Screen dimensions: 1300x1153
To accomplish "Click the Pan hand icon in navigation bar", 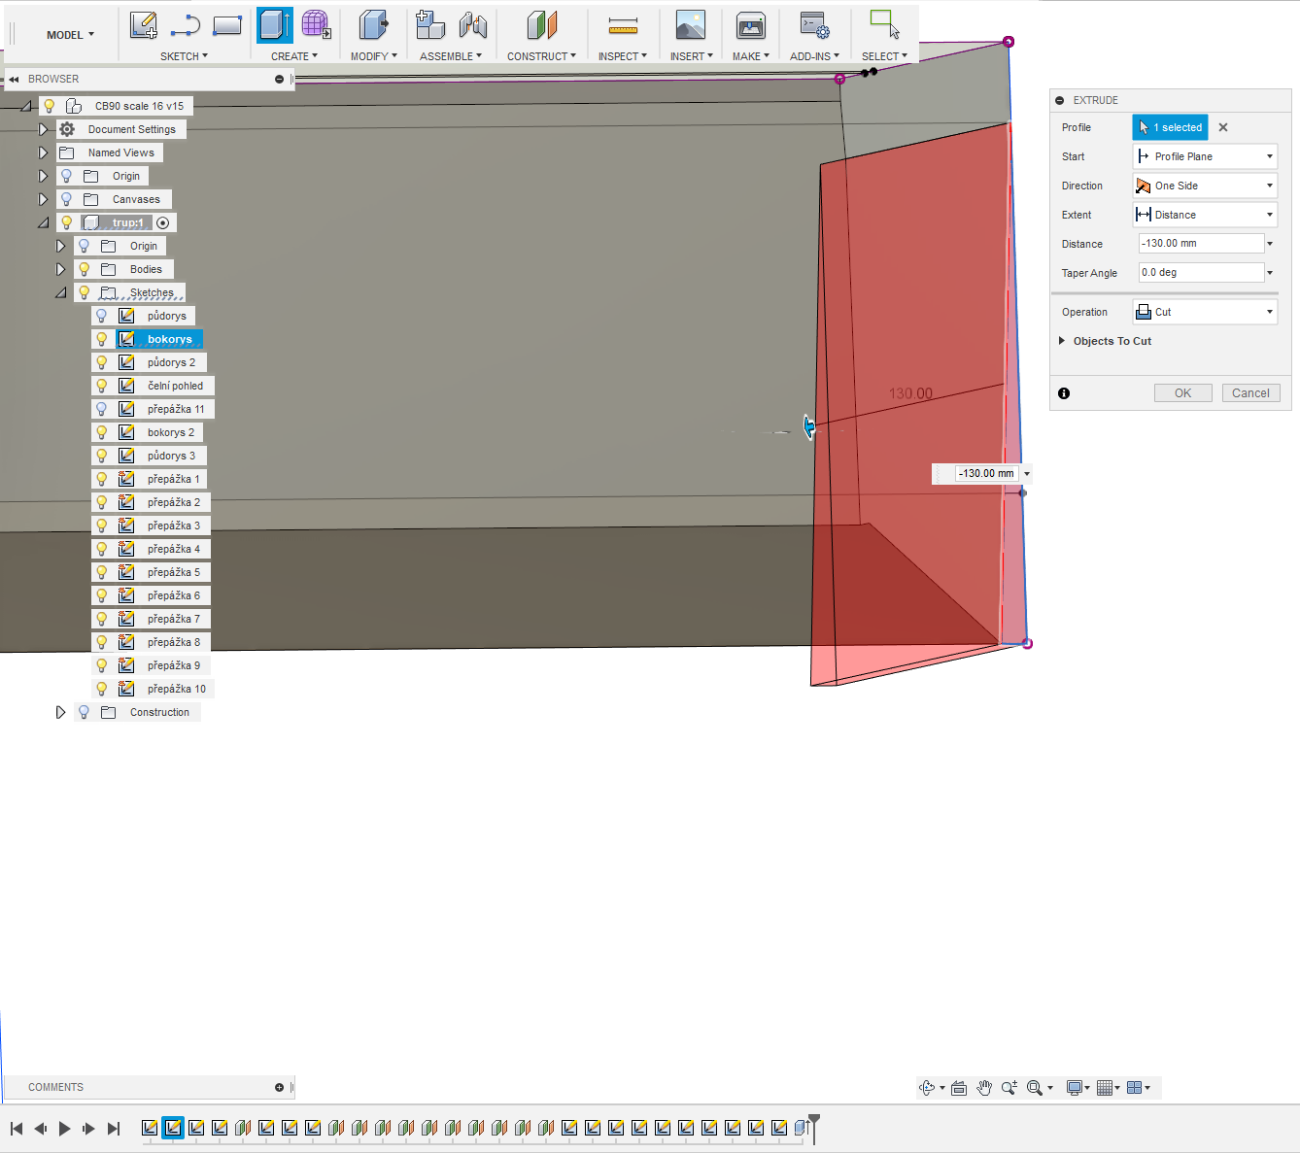I will coord(984,1088).
